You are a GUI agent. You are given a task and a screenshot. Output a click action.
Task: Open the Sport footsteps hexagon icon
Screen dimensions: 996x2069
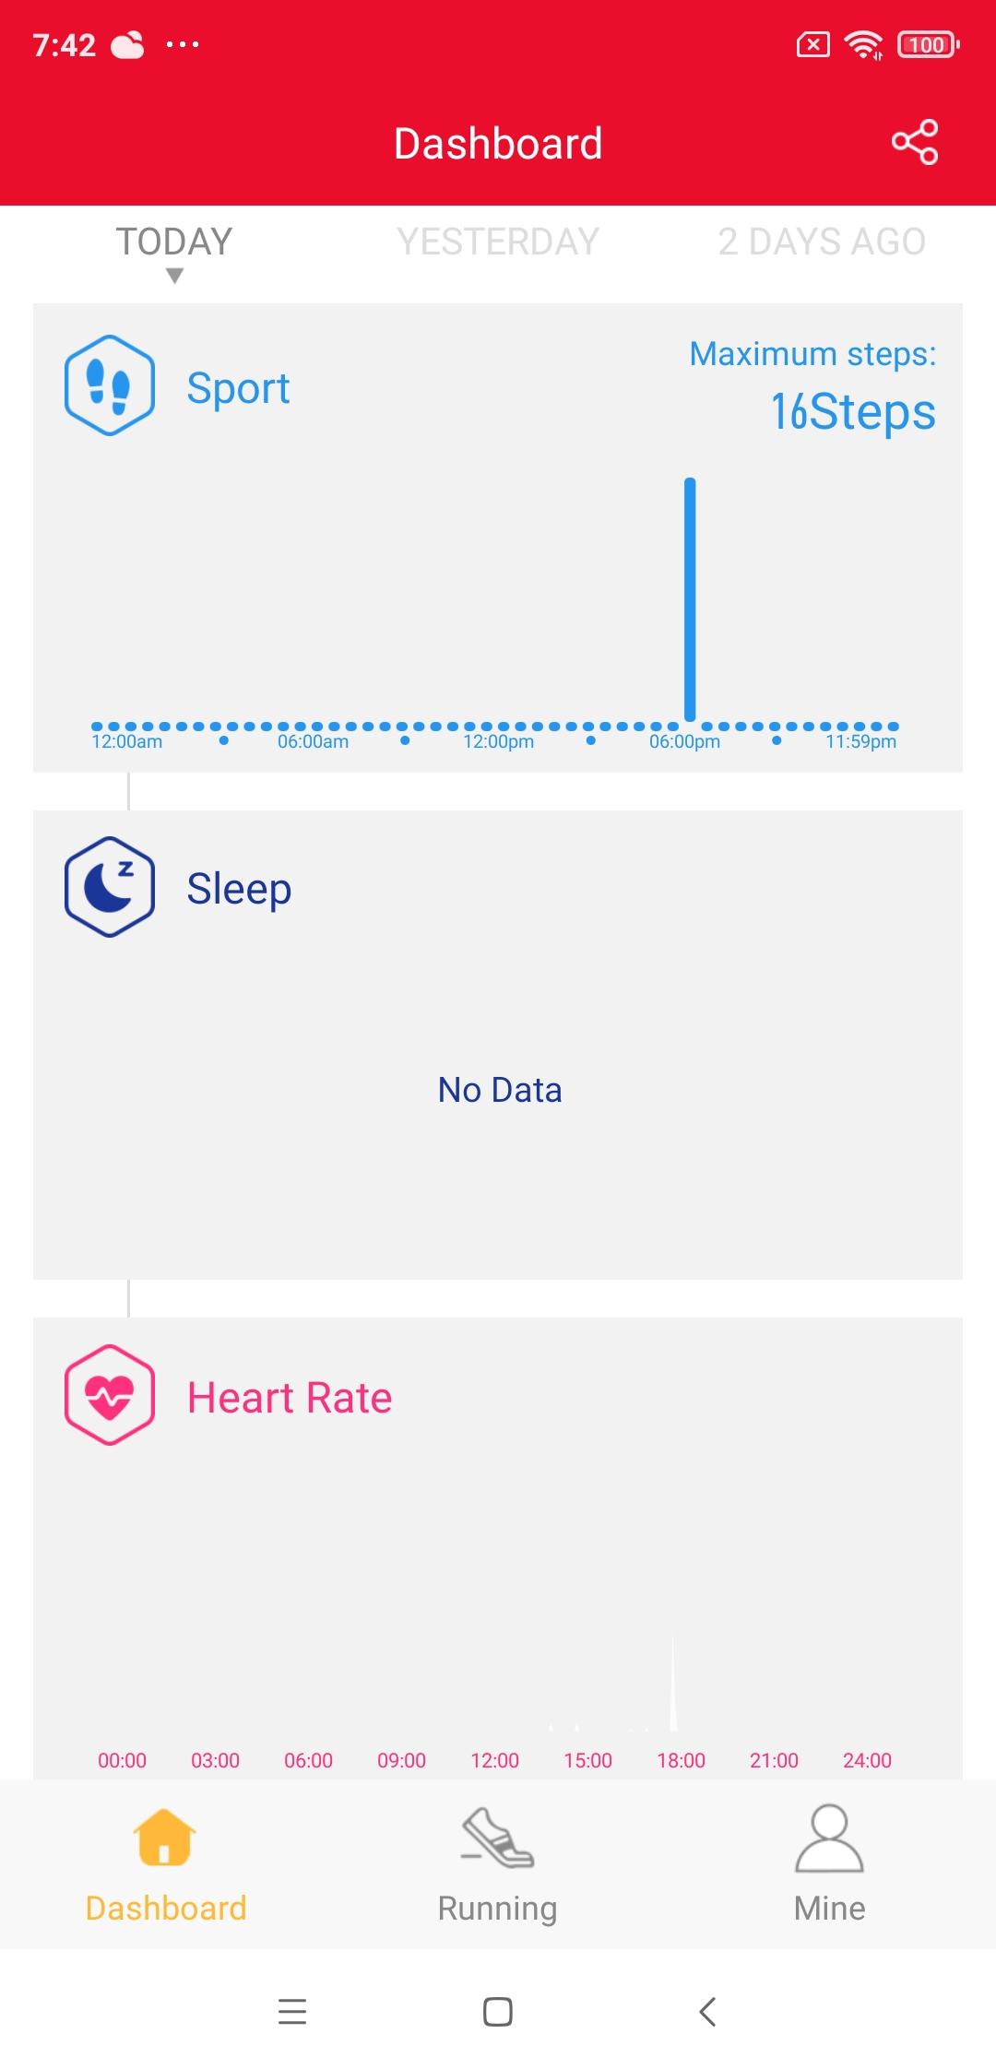click(110, 385)
